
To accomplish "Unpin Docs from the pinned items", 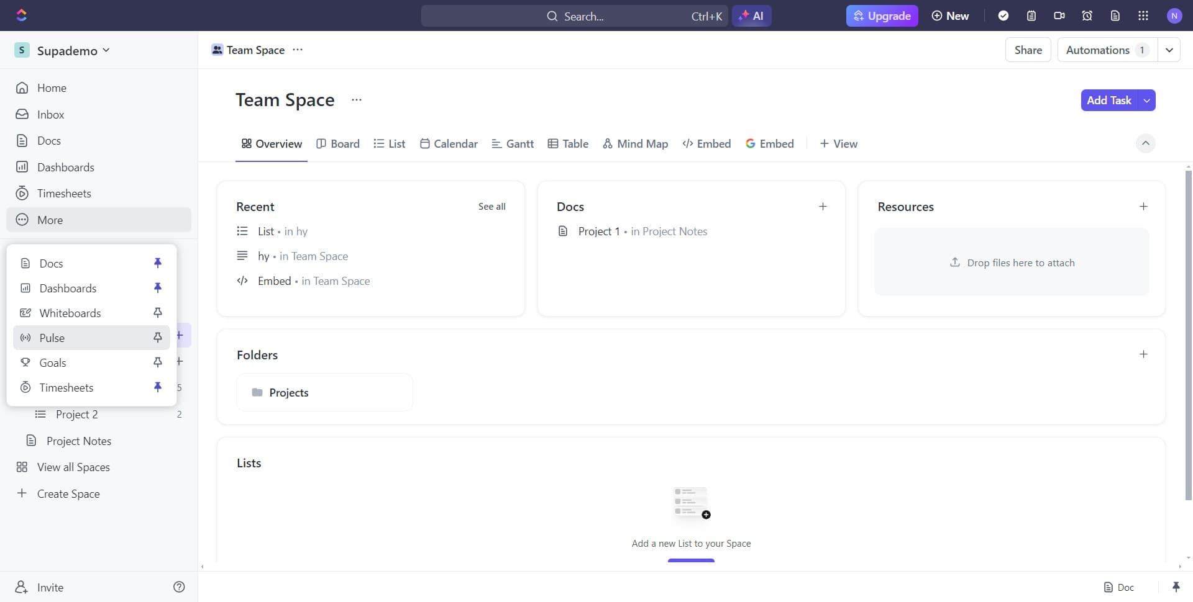I will (x=157, y=263).
